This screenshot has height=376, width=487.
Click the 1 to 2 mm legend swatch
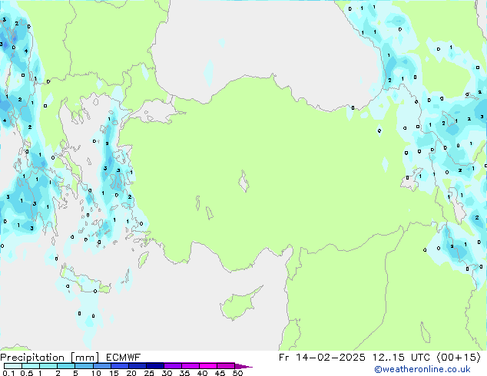point(48,366)
